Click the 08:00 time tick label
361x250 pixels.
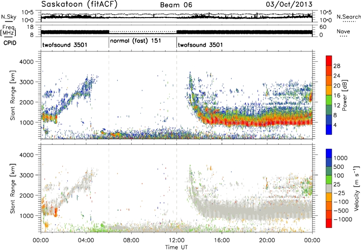coord(131,241)
